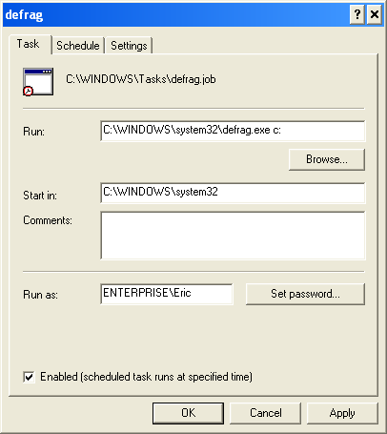Viewport: 387px width, 434px height.
Task: Click the Apply button
Action: (x=342, y=413)
